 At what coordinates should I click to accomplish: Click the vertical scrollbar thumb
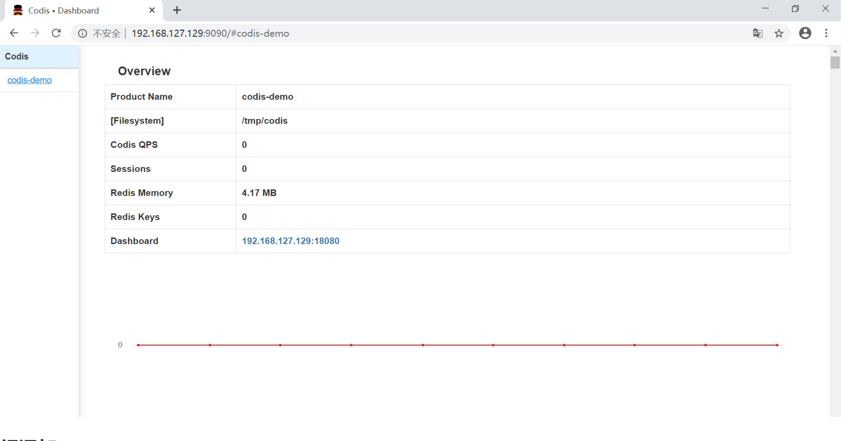[x=835, y=62]
